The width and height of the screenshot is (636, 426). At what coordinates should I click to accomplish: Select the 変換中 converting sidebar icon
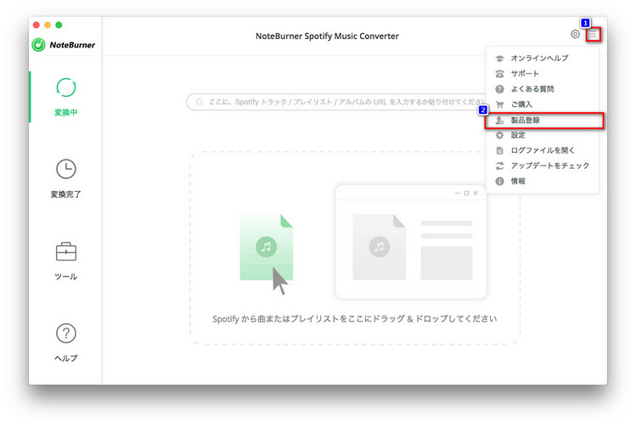tap(65, 87)
